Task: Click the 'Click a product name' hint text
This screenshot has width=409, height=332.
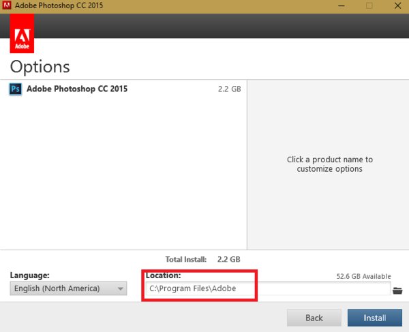Action: coord(330,164)
